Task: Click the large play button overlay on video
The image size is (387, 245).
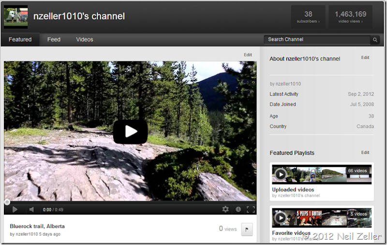Action: (130, 131)
